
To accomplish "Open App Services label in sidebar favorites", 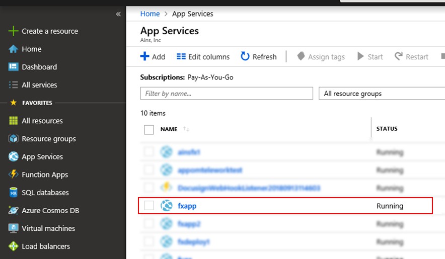I will [42, 157].
